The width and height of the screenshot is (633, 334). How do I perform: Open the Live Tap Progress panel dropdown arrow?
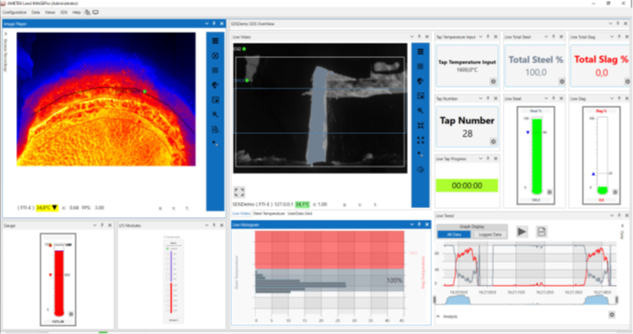coord(480,159)
